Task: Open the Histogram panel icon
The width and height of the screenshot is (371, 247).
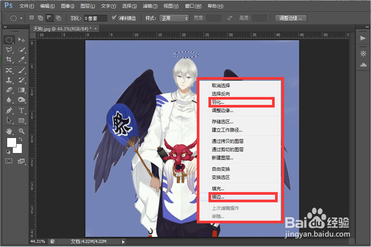Action: (363, 64)
